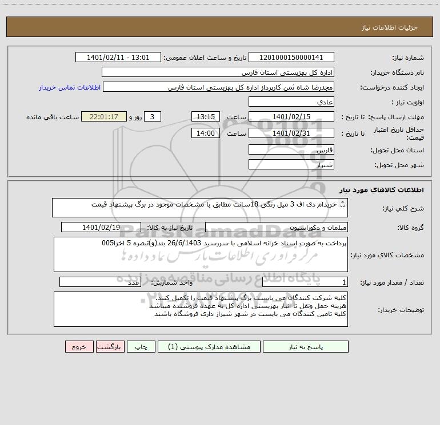Screen dimensions: 440x425
Task: Click the header title جزئیات اطلاعات نیاز
Action: (390, 27)
